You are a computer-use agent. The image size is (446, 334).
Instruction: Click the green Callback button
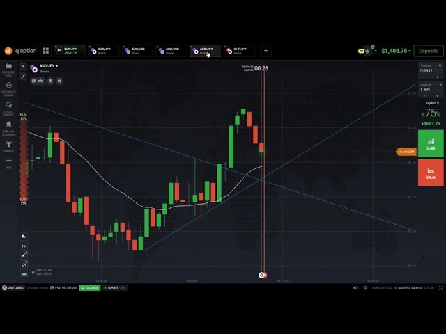(90, 287)
